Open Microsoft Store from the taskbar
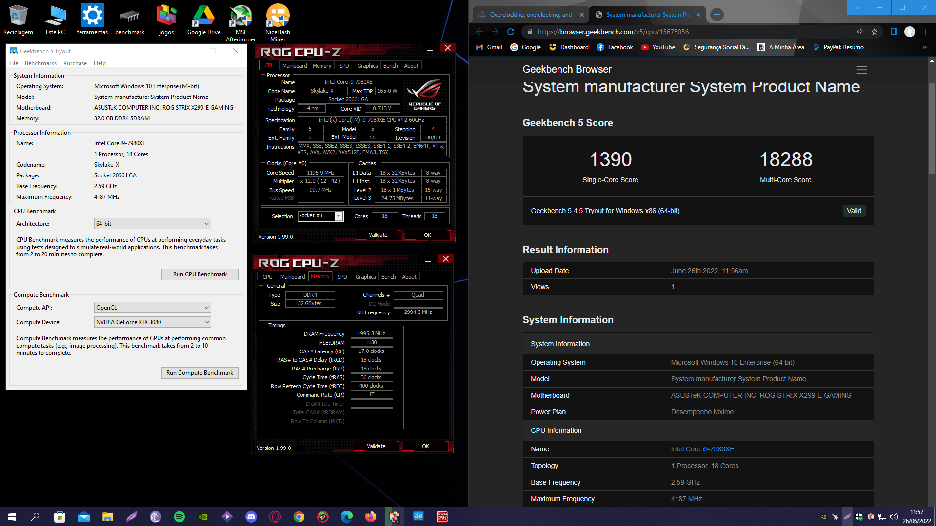936x526 pixels. coord(60,517)
